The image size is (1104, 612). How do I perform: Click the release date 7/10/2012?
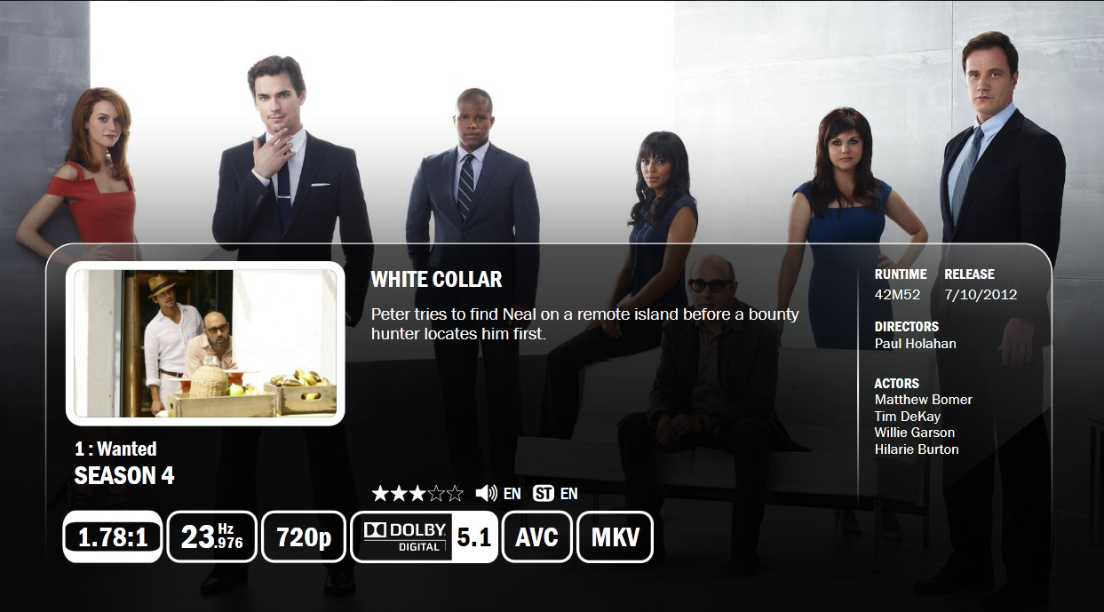coord(981,294)
